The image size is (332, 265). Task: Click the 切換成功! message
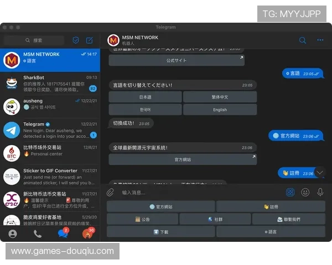click(131, 123)
